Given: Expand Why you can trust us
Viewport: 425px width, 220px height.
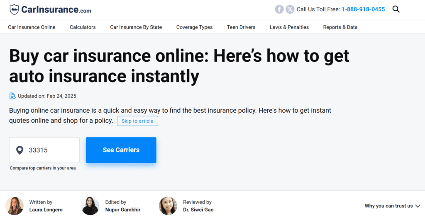Looking at the screenshot, I should [392, 206].
